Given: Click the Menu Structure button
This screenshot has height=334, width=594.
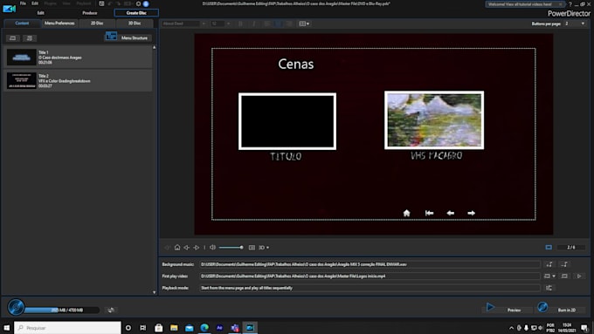Looking at the screenshot, I should [128, 37].
